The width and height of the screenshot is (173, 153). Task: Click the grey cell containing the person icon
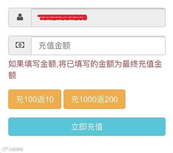(x=20, y=17)
